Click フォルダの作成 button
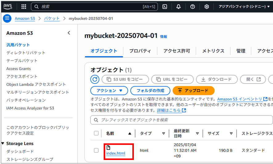The image size is (273, 164). [150, 91]
